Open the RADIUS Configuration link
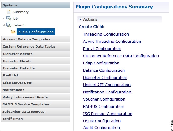 coord(104,106)
